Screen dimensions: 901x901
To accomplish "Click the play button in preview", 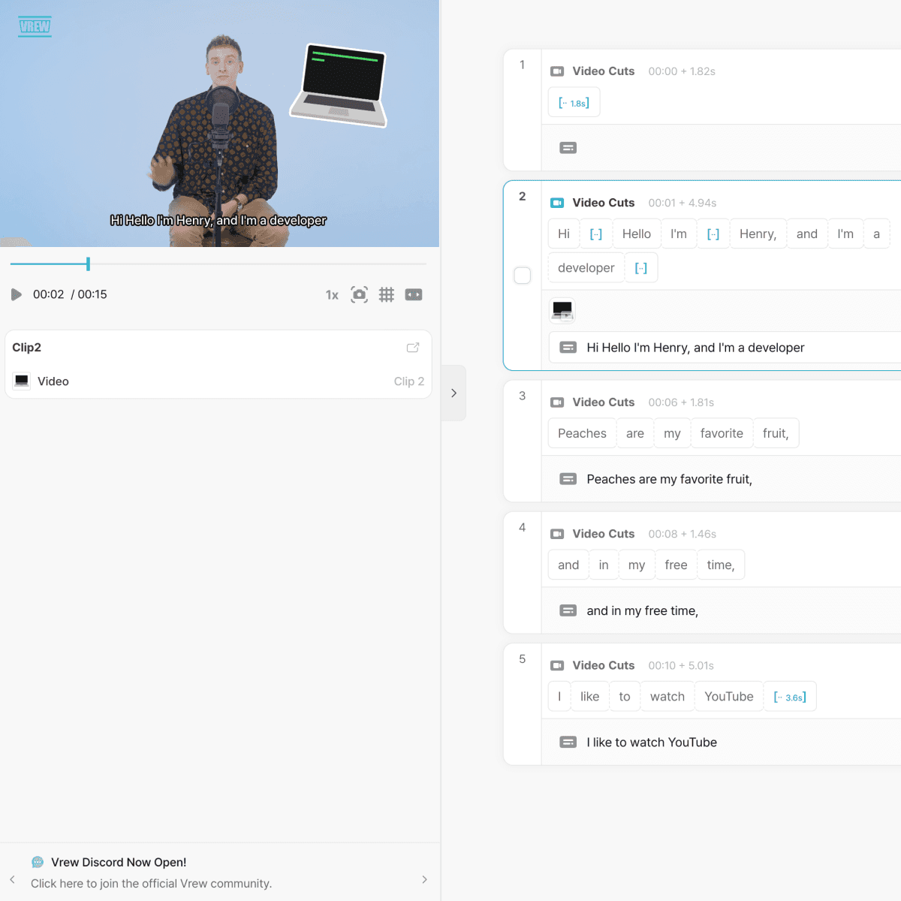I will click(17, 294).
